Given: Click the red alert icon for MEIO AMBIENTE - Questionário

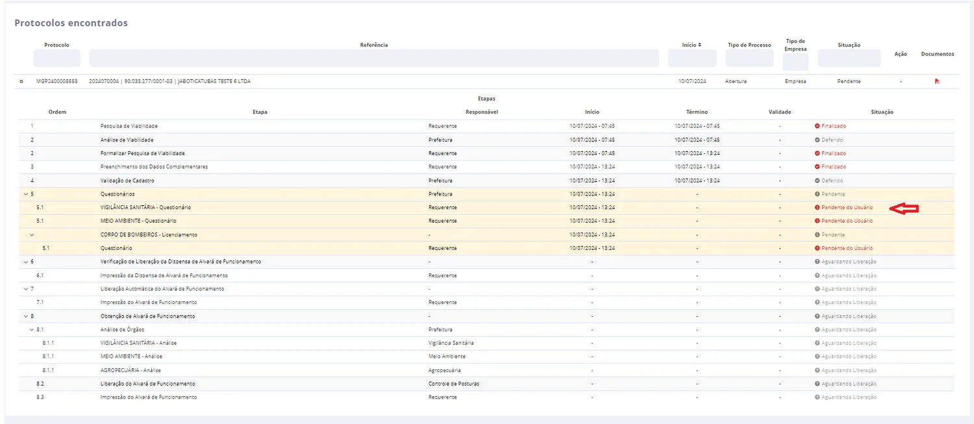Looking at the screenshot, I should [818, 221].
